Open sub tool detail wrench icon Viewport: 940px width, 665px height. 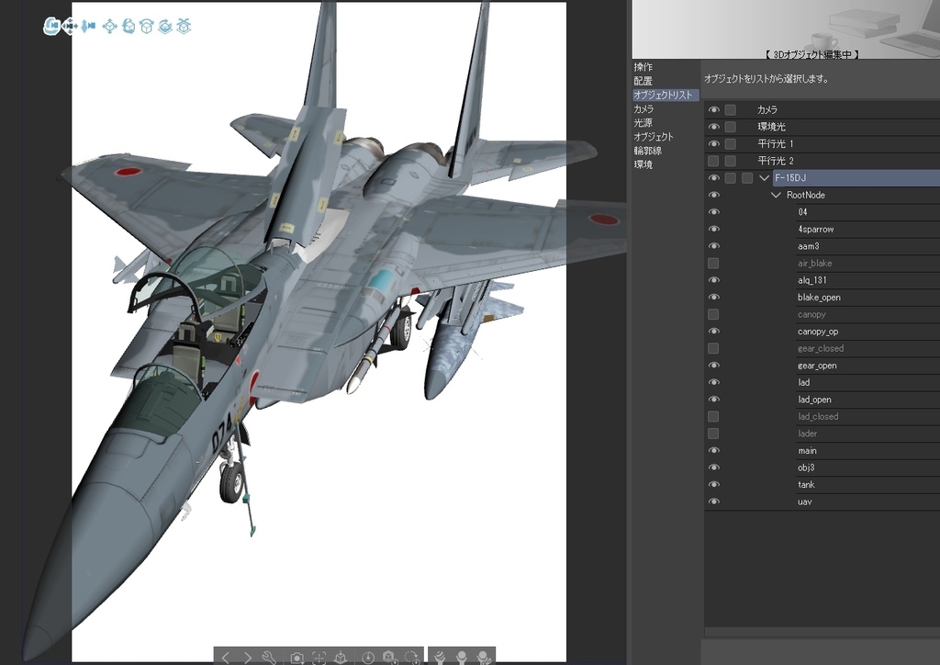pyautogui.click(x=269, y=658)
